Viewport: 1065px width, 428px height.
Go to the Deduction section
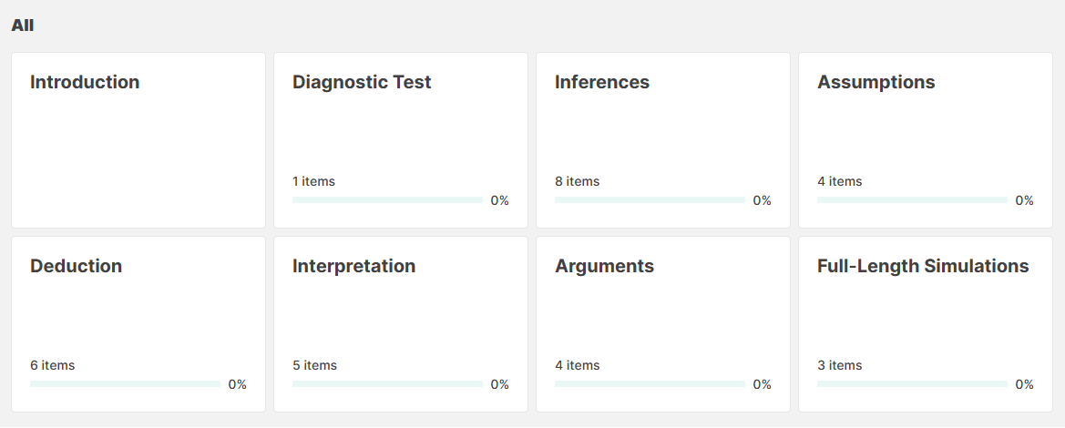[76, 266]
